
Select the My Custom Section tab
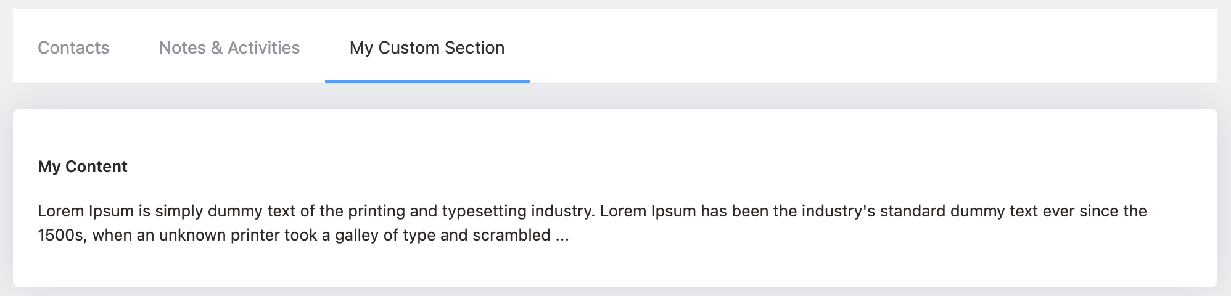pyautogui.click(x=427, y=47)
